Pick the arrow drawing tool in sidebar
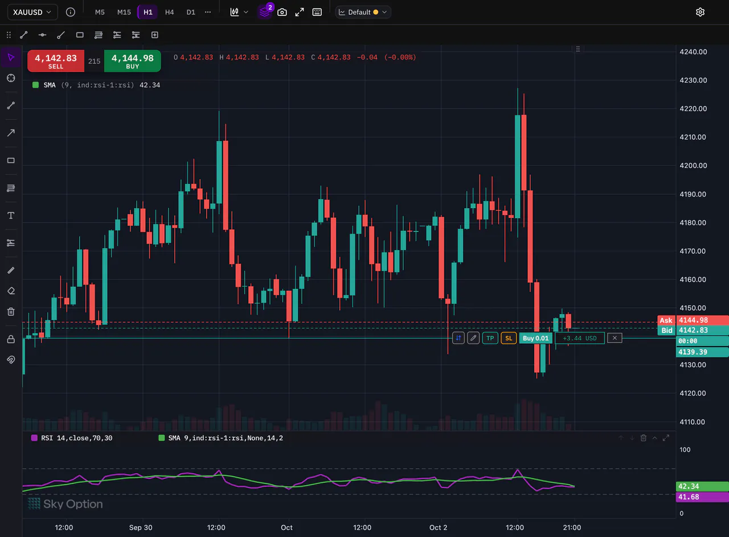The image size is (729, 537). [11, 133]
